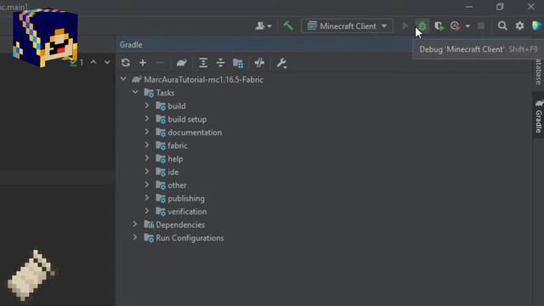
Task: Expand the build task group
Action: pos(147,105)
